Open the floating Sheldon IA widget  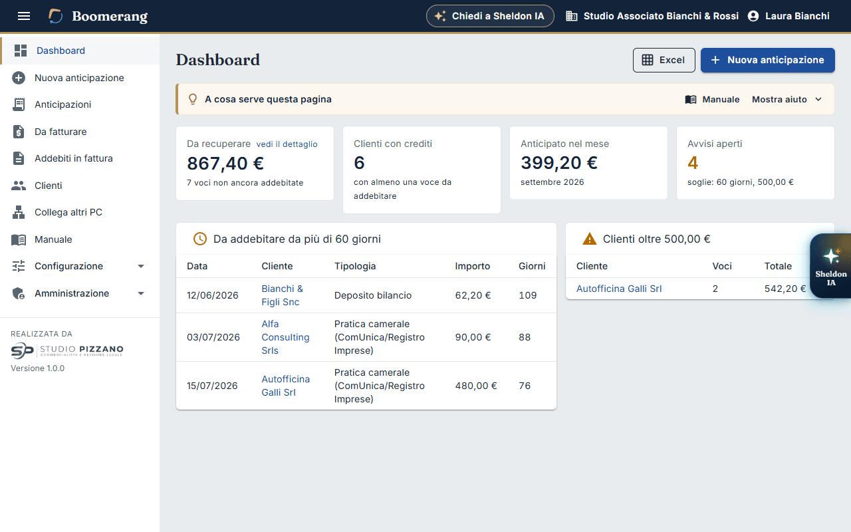(x=831, y=265)
